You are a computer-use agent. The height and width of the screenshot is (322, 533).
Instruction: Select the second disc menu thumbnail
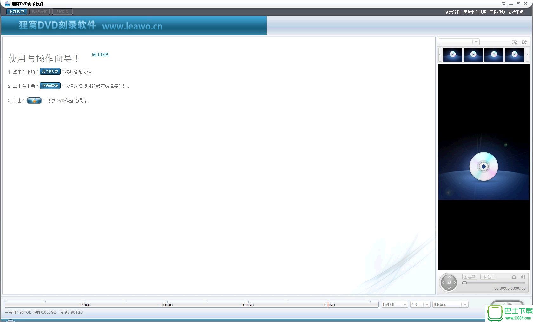473,55
